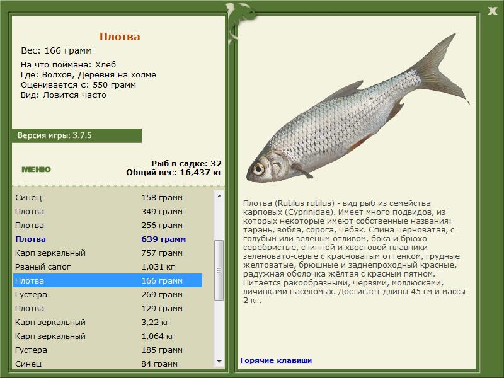Choose Плотва 129 грамм entry
The height and width of the screenshot is (378, 504).
[107, 308]
